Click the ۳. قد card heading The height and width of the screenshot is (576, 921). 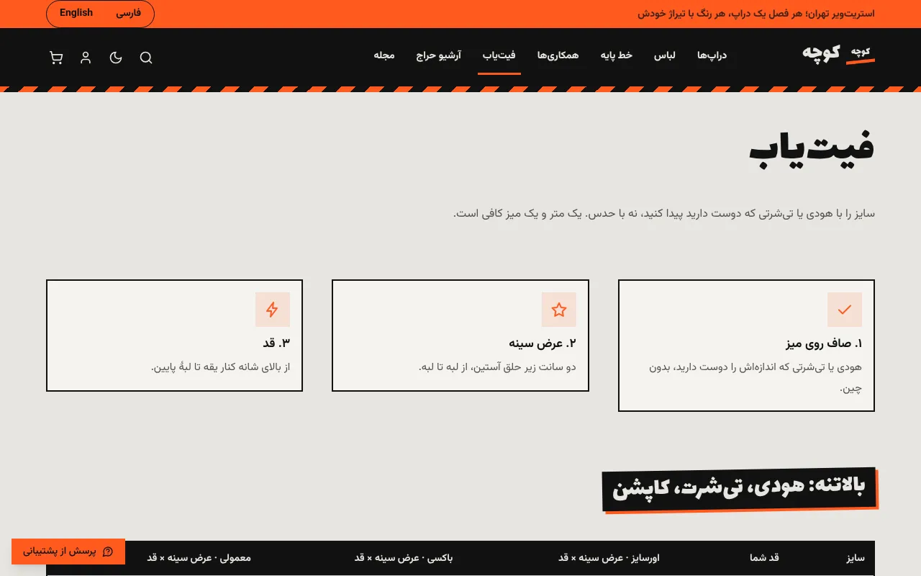276,343
